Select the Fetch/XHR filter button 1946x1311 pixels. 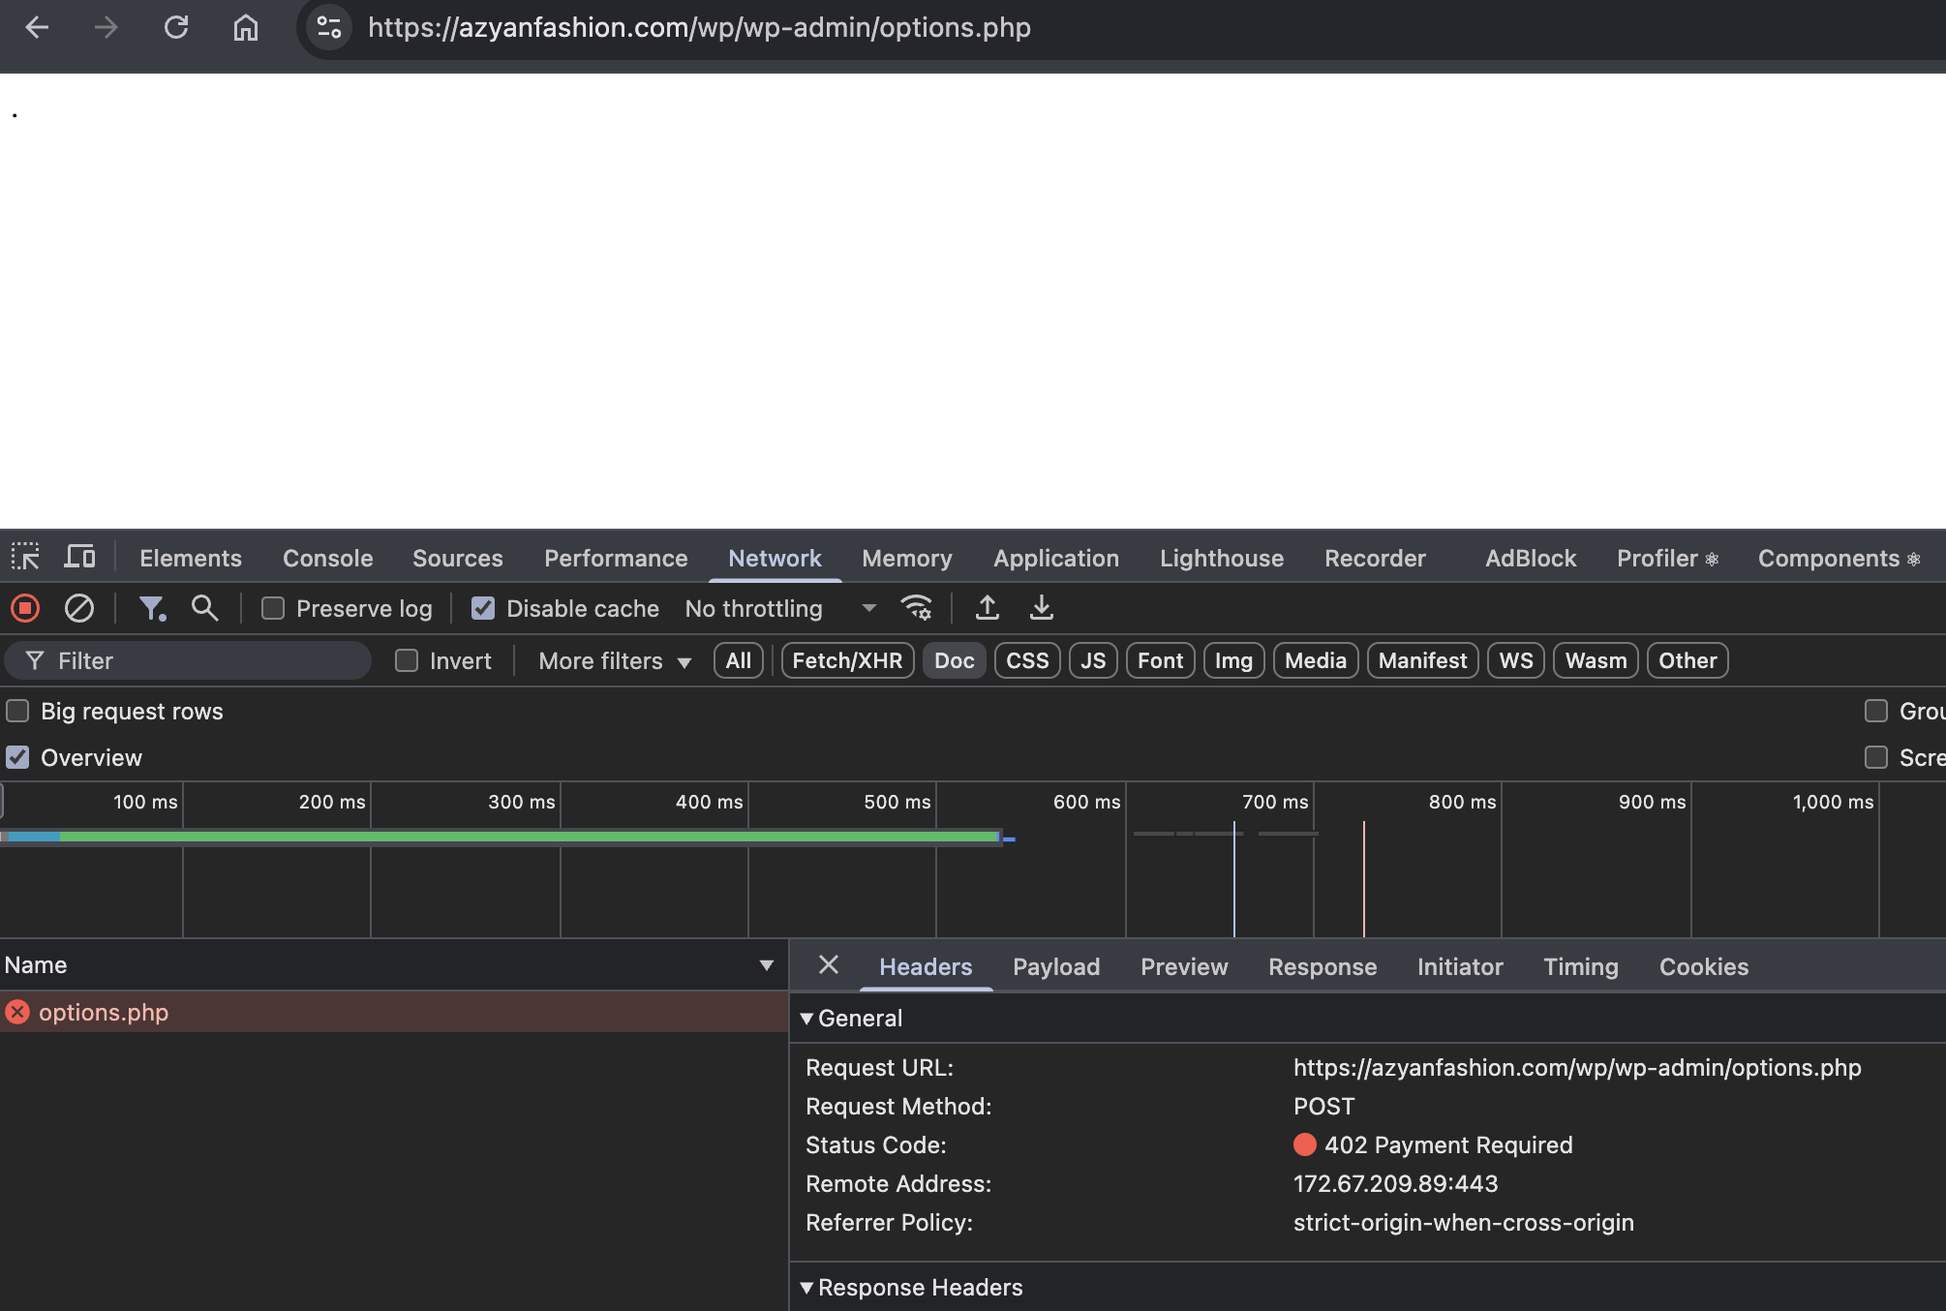(x=847, y=660)
